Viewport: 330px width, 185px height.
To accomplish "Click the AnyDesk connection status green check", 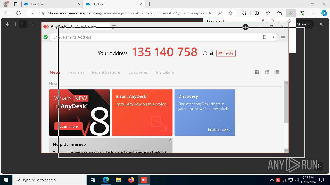I will pyautogui.click(x=46, y=37).
